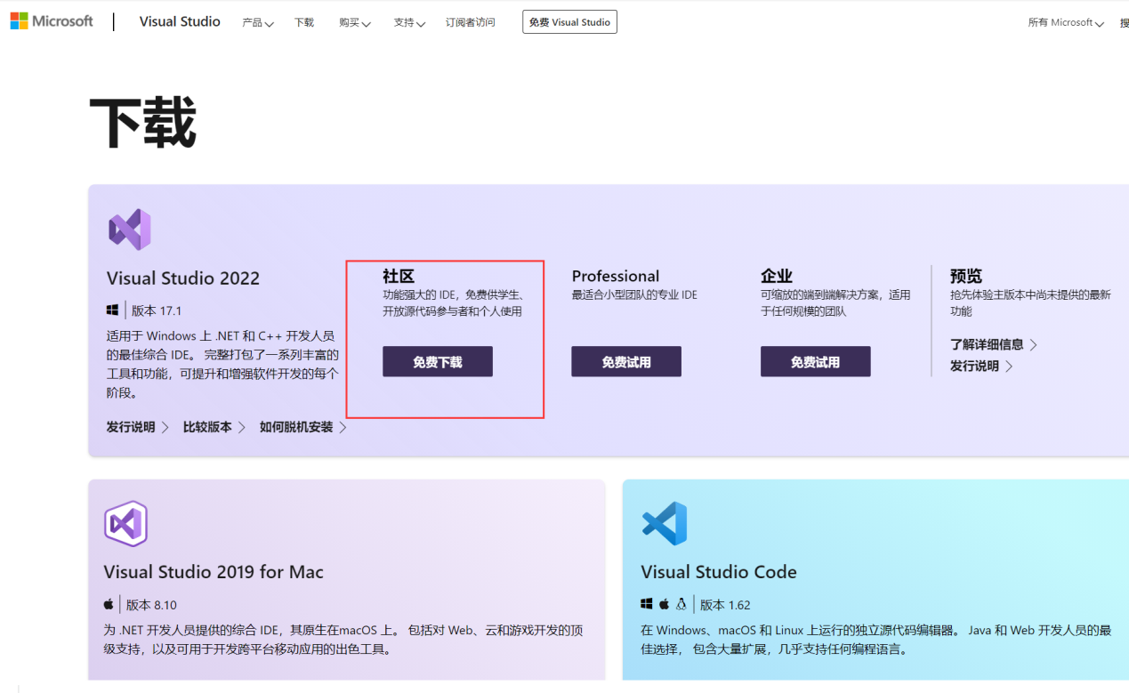Viewport: 1129px width, 693px height.
Task: Click 免费试用 under Professional
Action: coord(626,362)
